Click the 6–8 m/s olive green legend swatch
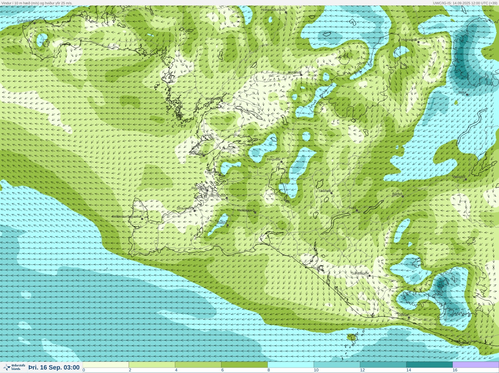 (x=244, y=365)
